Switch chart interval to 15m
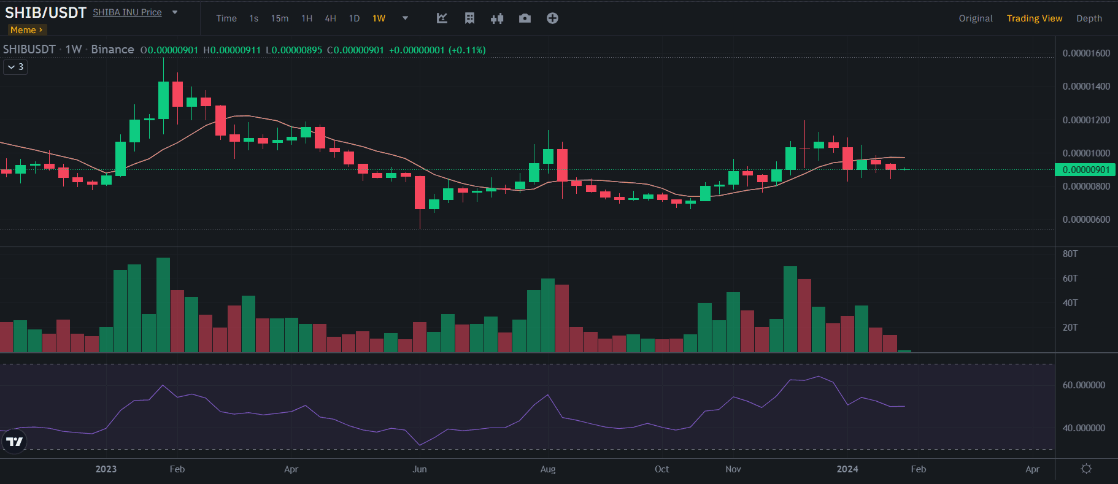The image size is (1118, 484). [280, 18]
